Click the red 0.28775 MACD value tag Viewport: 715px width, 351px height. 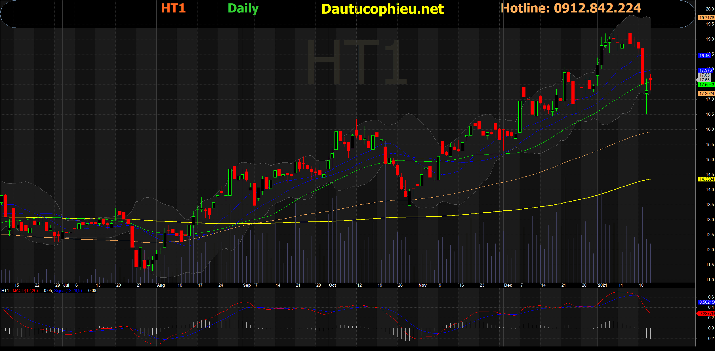[706, 313]
